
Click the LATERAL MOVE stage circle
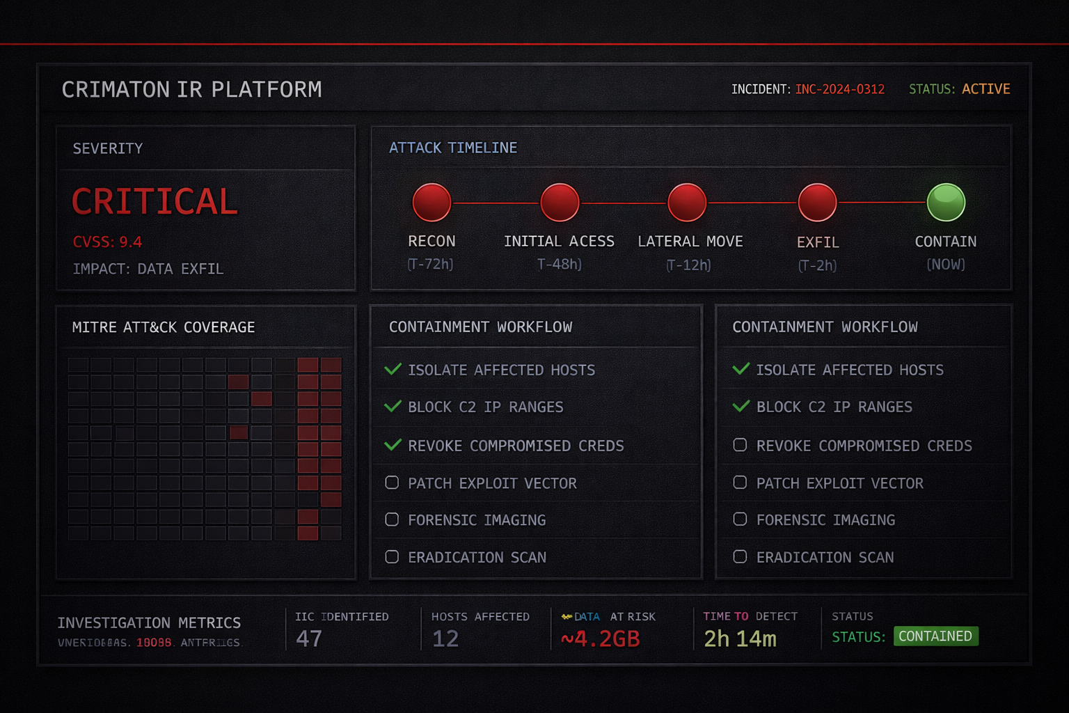tap(687, 202)
